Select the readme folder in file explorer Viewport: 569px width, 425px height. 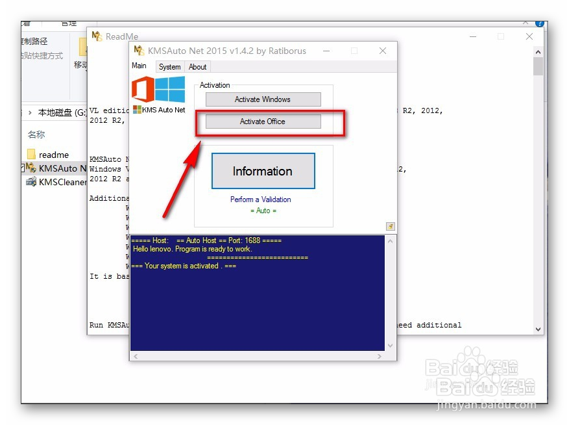(x=54, y=155)
